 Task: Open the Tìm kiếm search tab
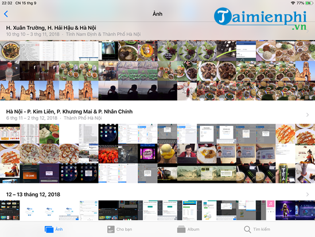257,229
